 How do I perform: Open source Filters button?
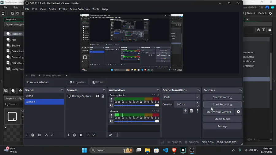98,82
